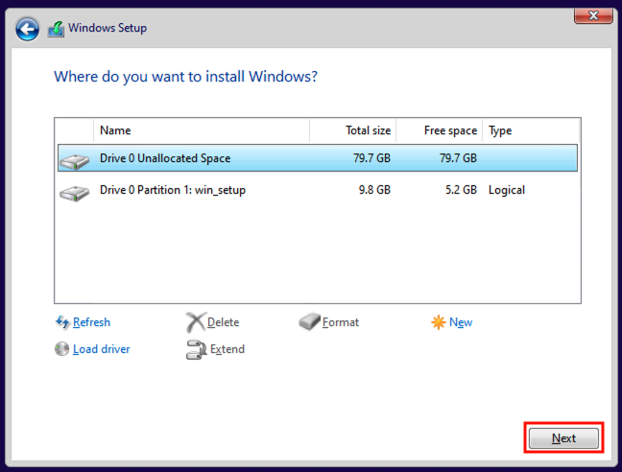Click the Refresh arrows icon
This screenshot has width=622, height=472.
coord(62,322)
